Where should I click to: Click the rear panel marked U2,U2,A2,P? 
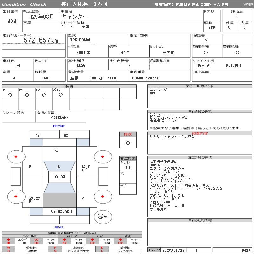click(x=62, y=211)
